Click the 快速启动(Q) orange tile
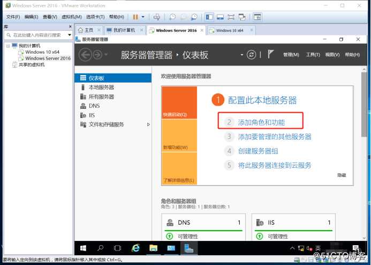The height and width of the screenshot is (265, 371). pos(179,102)
